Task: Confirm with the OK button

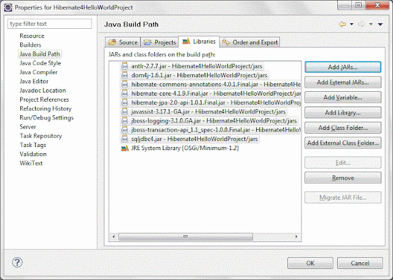Action: tap(310, 263)
